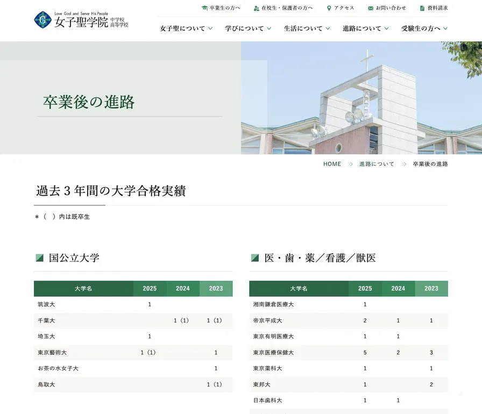Expand the chevron next to 進路について
Viewport: 482px width, 414px height.
click(x=386, y=28)
